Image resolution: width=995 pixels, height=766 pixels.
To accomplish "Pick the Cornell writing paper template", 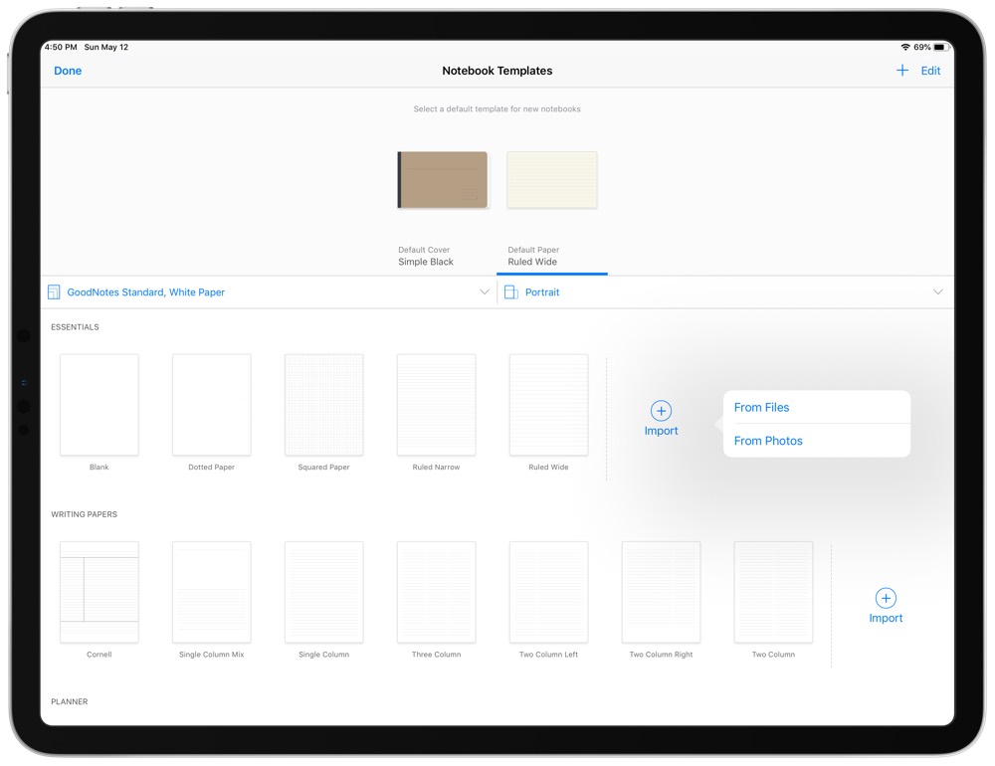I will pos(99,592).
